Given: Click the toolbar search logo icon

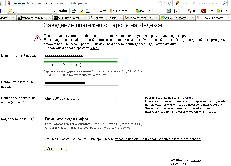Looking at the screenshot, I should point(11,11).
